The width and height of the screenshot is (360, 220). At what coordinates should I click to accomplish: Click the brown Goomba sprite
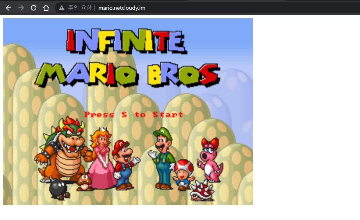click(84, 181)
